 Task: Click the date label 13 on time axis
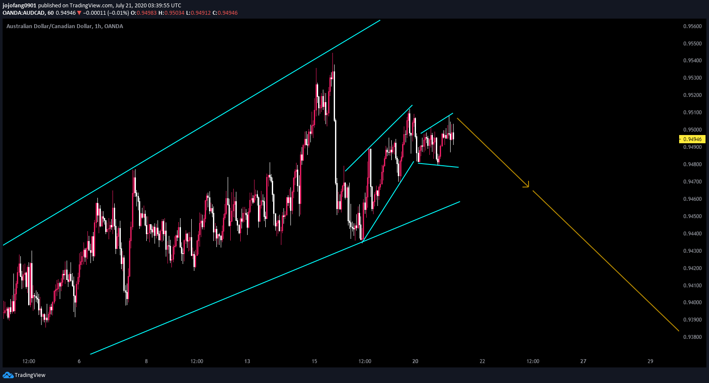(247, 361)
